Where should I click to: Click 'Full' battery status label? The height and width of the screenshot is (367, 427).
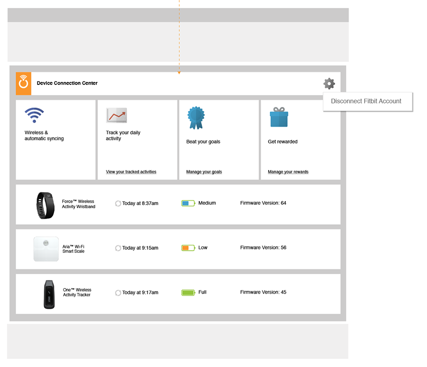[x=202, y=292]
